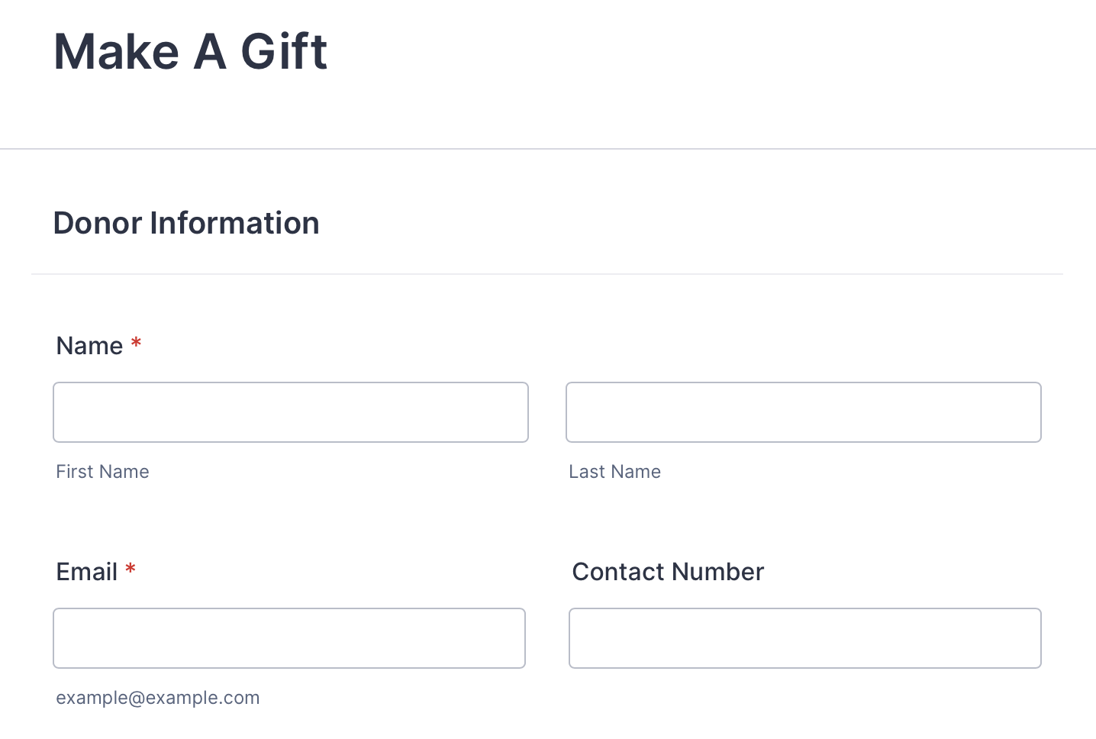This screenshot has height=739, width=1096.
Task: Click the divider line under page title
Action: (548, 149)
